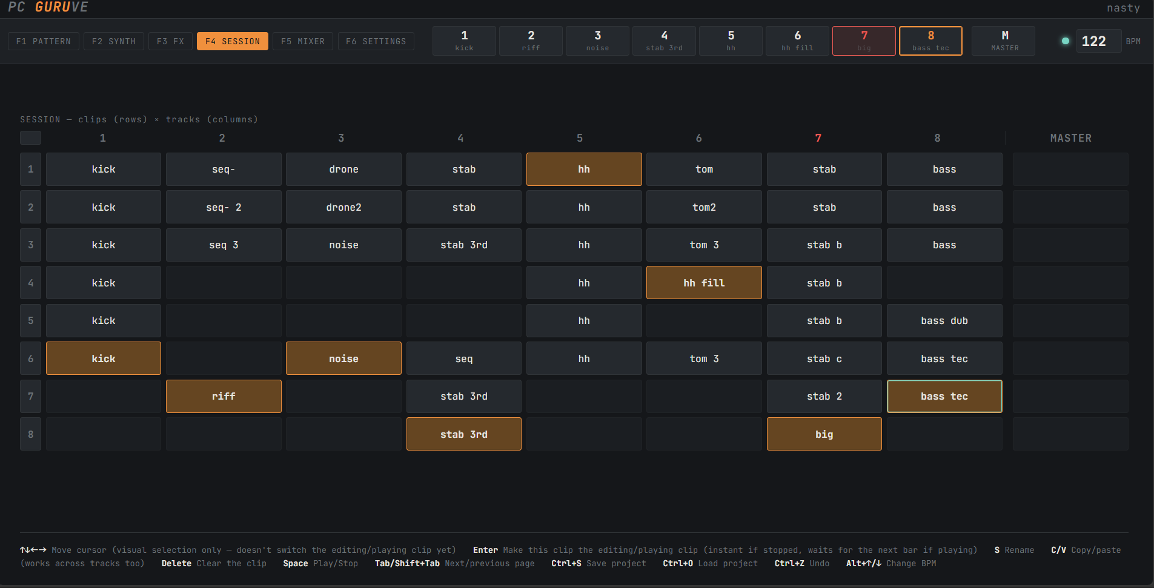The image size is (1154, 588).
Task: Click the PC GURUVE app title
Action: 48,7
